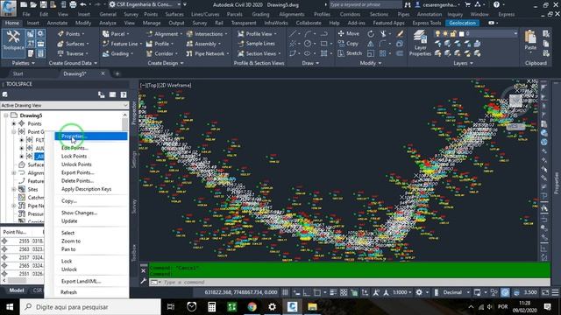The width and height of the screenshot is (561, 315).
Task: Click the Plot printer icon
Action: pos(73,4)
